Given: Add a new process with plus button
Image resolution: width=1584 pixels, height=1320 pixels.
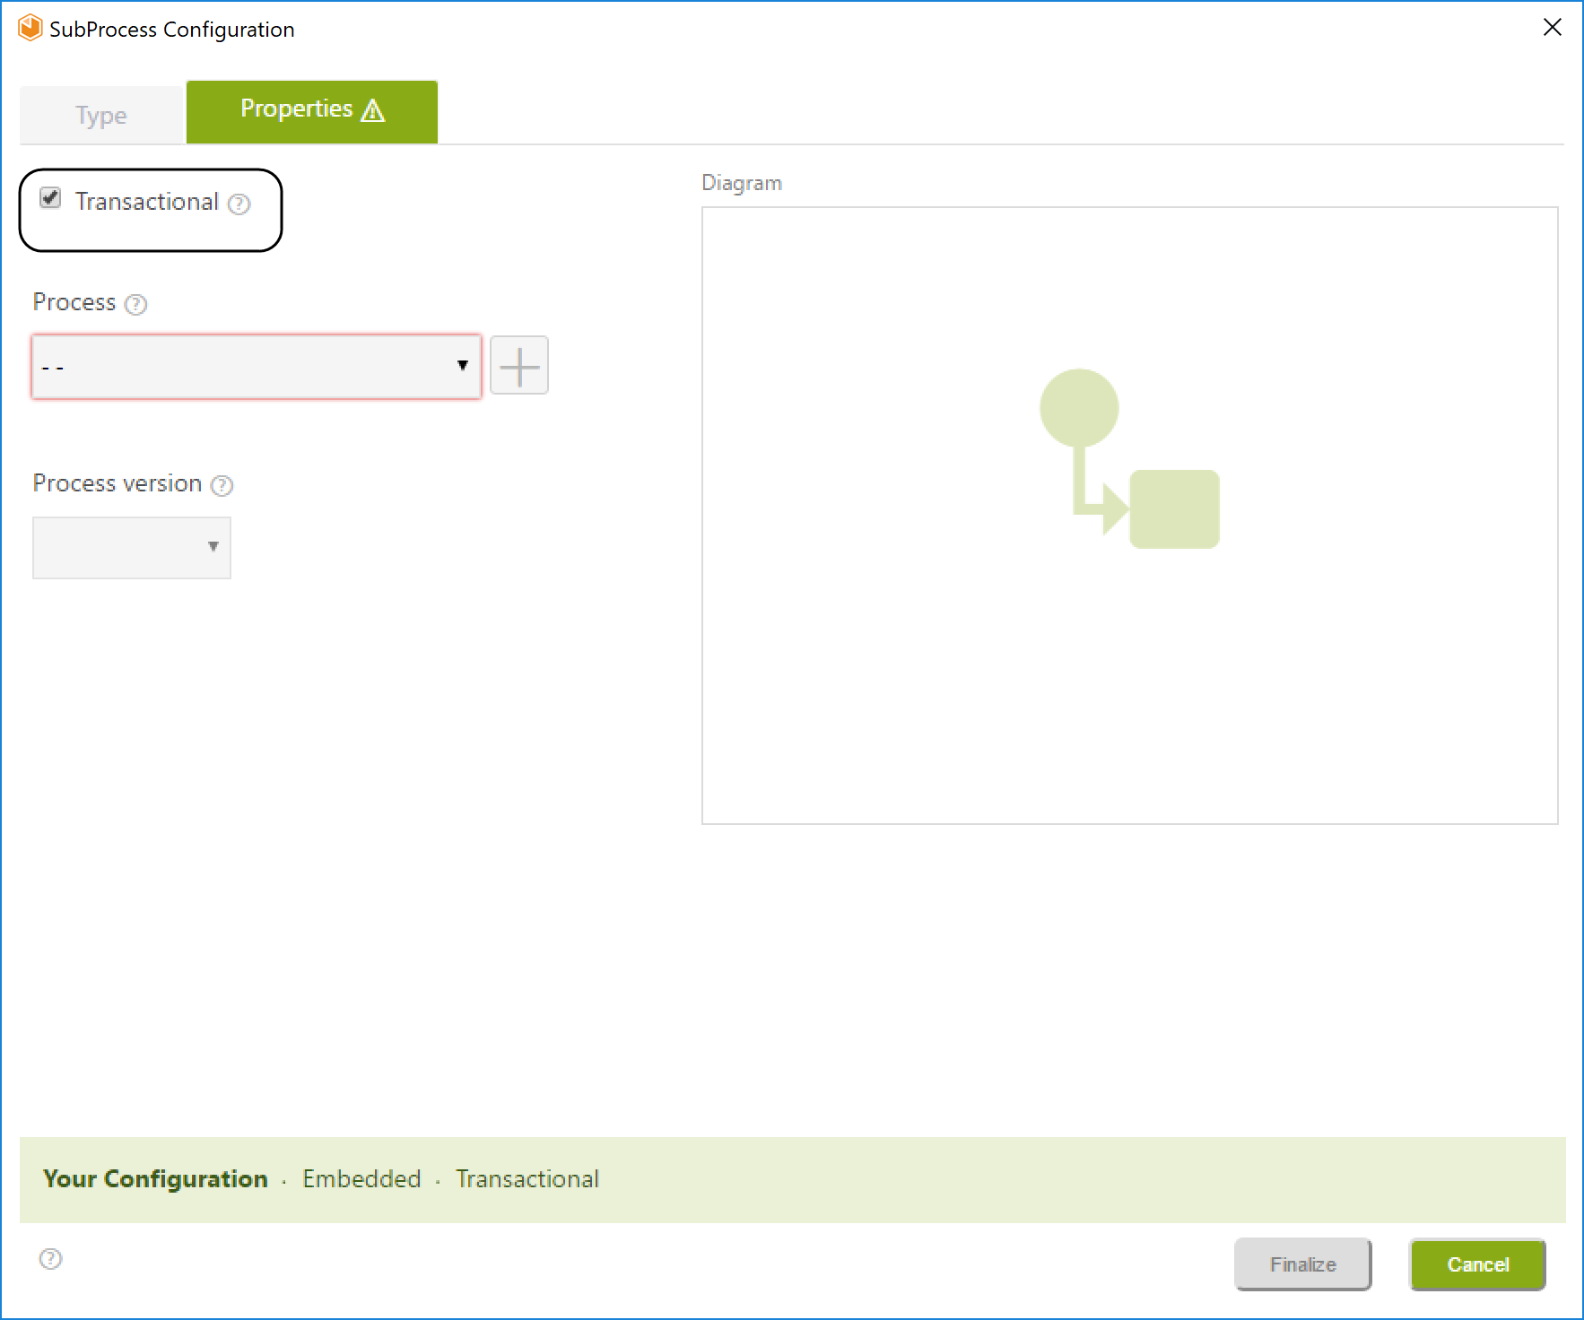Looking at the screenshot, I should pyautogui.click(x=518, y=366).
